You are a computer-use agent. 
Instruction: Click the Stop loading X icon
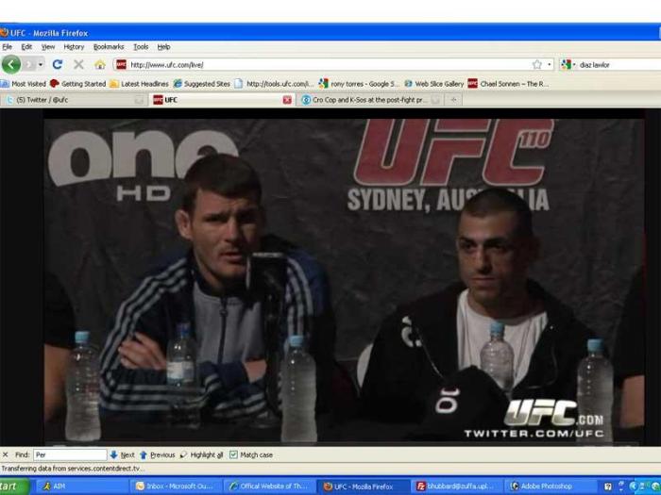click(78, 64)
